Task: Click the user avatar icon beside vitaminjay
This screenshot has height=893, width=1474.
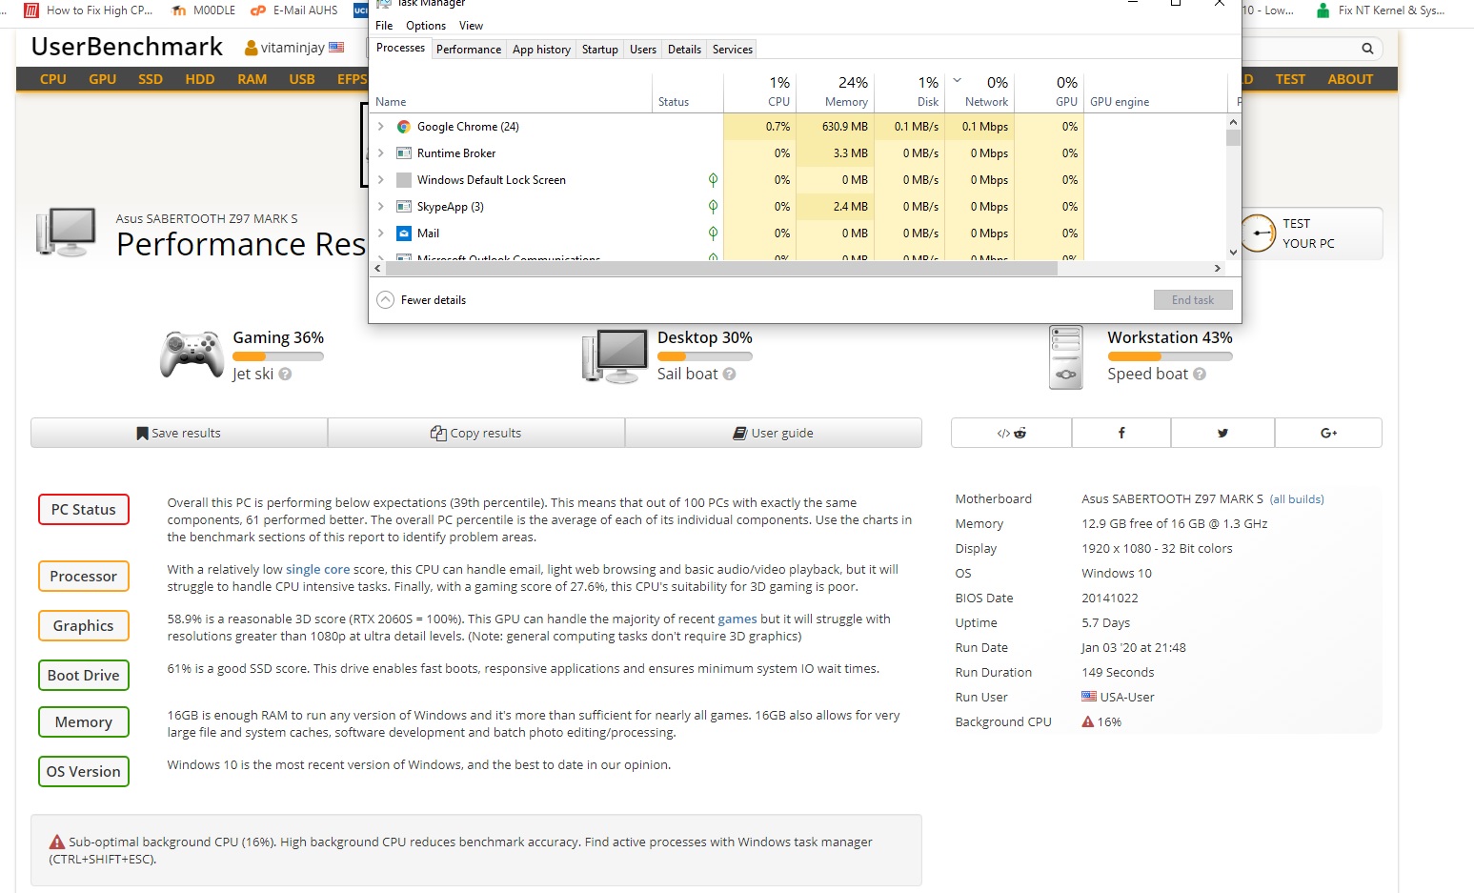Action: pos(252,48)
